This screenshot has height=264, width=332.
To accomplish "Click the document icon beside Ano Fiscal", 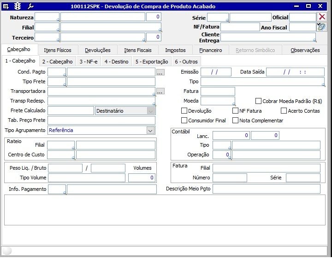I will click(x=321, y=27).
